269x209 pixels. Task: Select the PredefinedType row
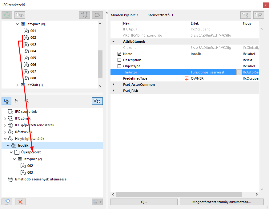pyautogui.click(x=185, y=78)
